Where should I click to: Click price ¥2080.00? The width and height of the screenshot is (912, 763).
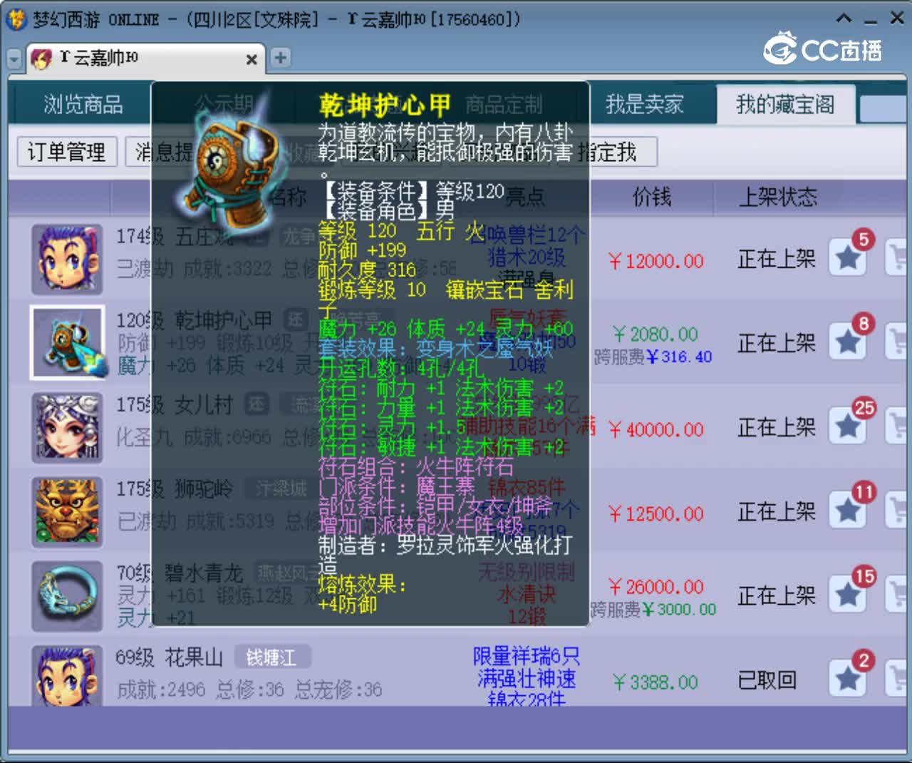655,334
